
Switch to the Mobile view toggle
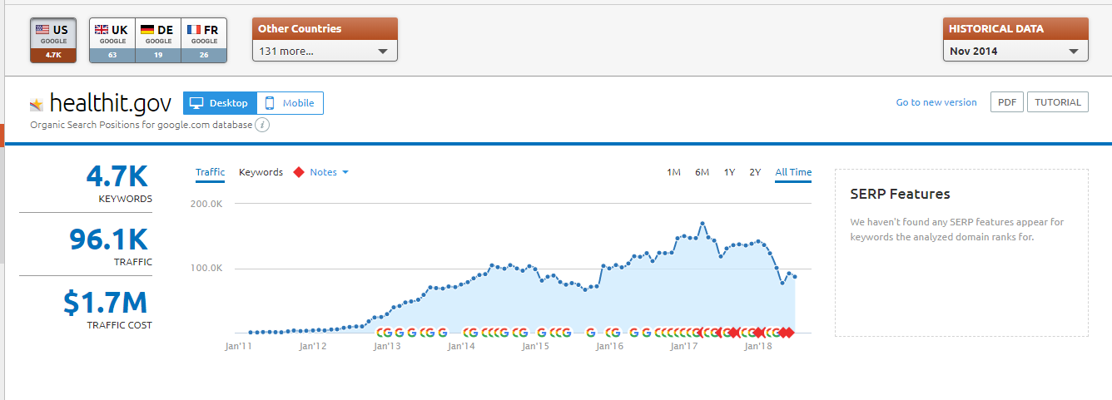pos(290,103)
